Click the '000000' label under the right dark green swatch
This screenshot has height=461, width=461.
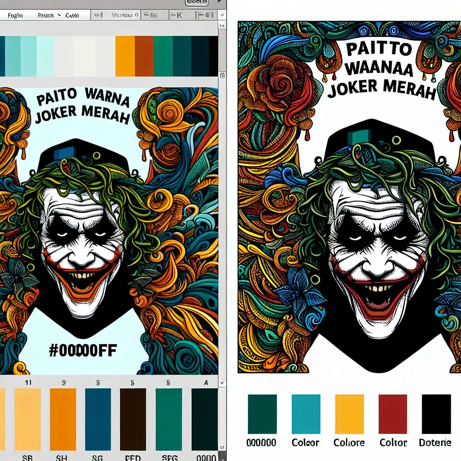click(x=261, y=443)
